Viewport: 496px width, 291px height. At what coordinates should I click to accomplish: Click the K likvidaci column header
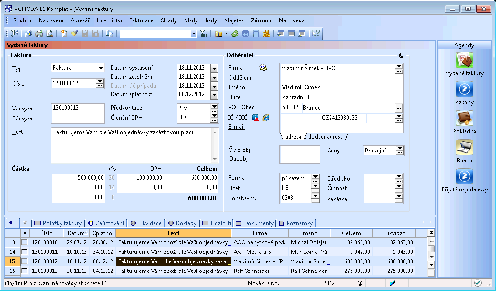coord(394,233)
